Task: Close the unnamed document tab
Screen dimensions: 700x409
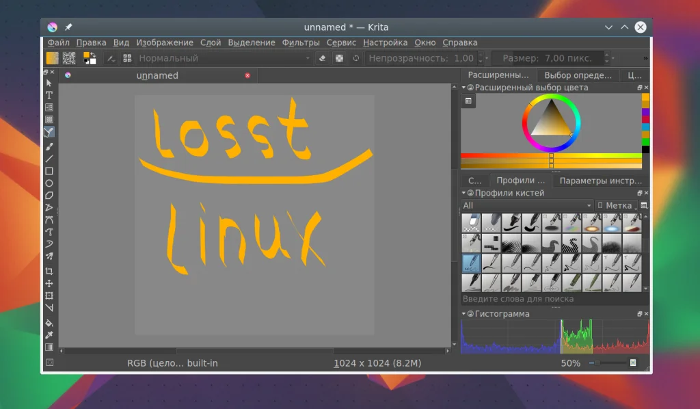Action: 247,75
